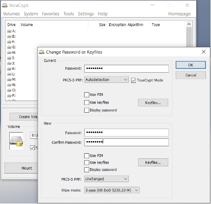Select drive J: icon in list

[x=9, y=63]
